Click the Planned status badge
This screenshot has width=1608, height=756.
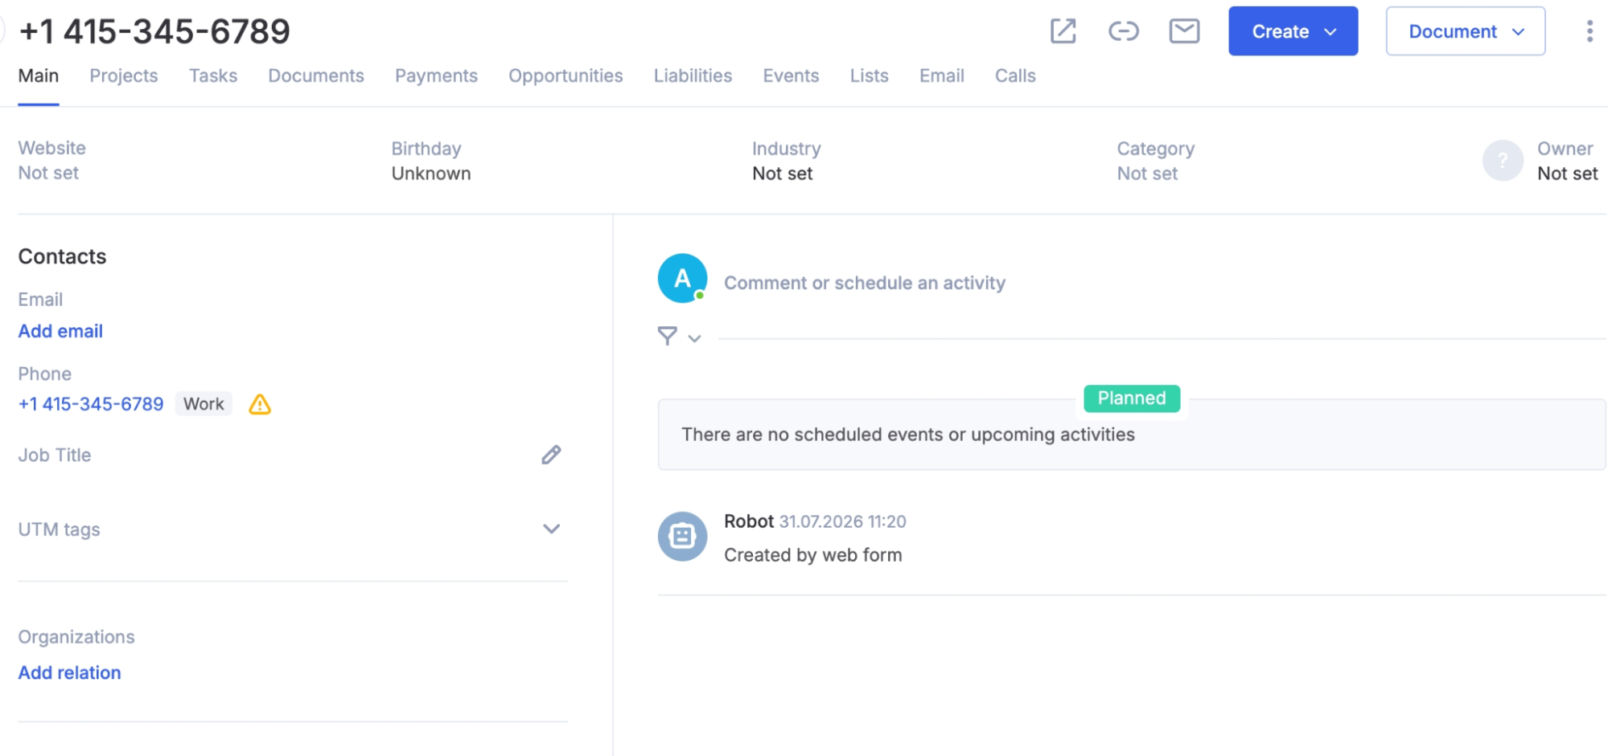(1132, 398)
